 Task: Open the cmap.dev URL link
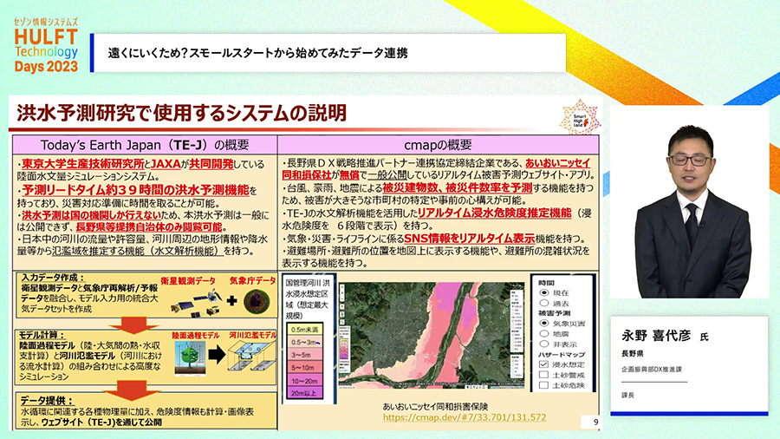[464, 417]
